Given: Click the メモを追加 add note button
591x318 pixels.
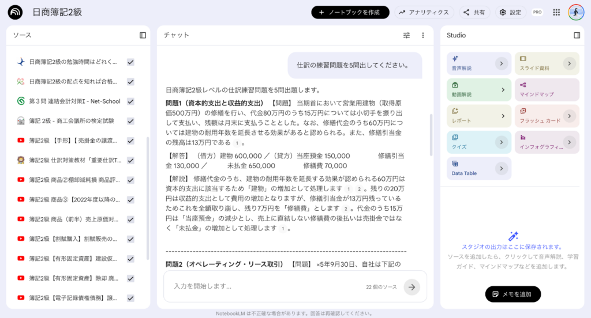Looking at the screenshot, I should (513, 294).
